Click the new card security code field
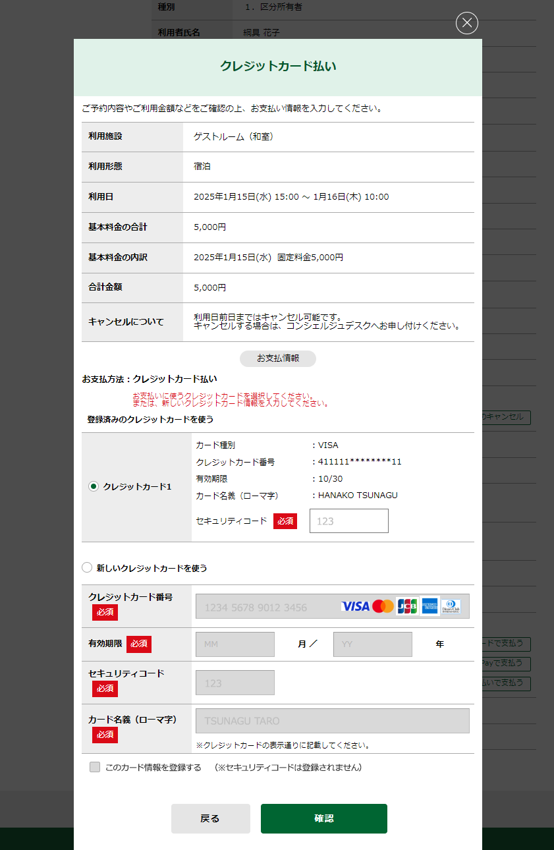Image resolution: width=554 pixels, height=850 pixels. click(x=235, y=683)
